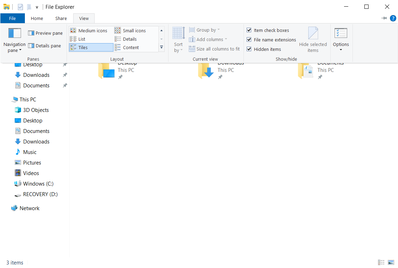This screenshot has width=398, height=268.
Task: Click the Preview pane icon
Action: [31, 33]
